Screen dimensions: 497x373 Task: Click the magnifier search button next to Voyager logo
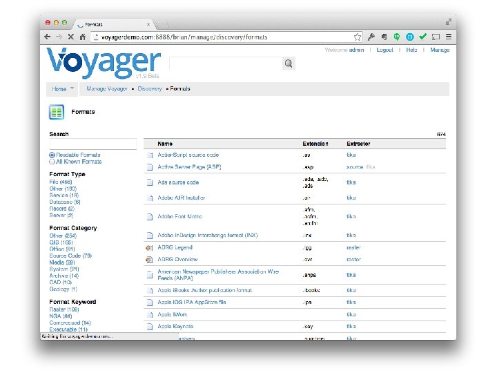[x=289, y=64]
